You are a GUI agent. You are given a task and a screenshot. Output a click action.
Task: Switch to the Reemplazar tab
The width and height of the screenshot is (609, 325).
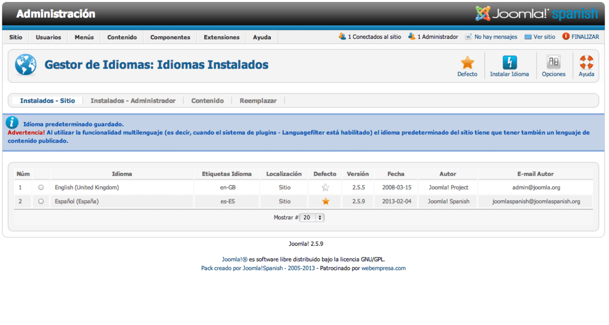click(x=258, y=101)
